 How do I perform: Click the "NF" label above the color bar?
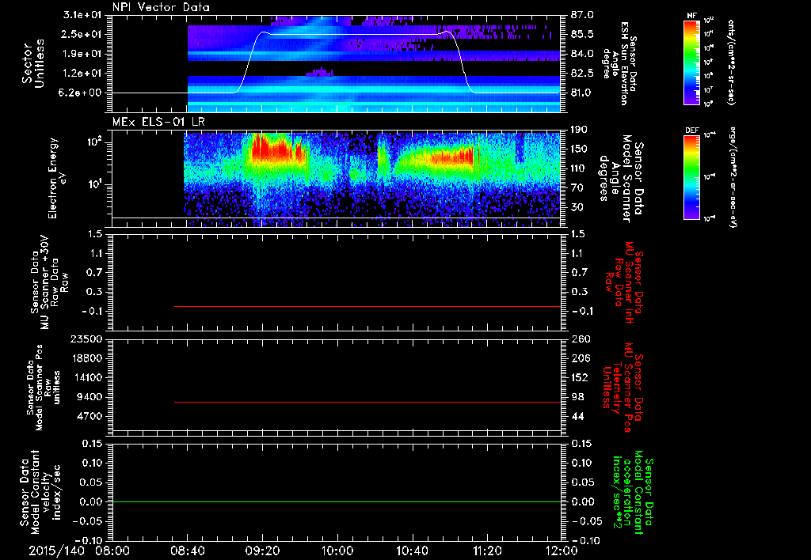point(691,16)
